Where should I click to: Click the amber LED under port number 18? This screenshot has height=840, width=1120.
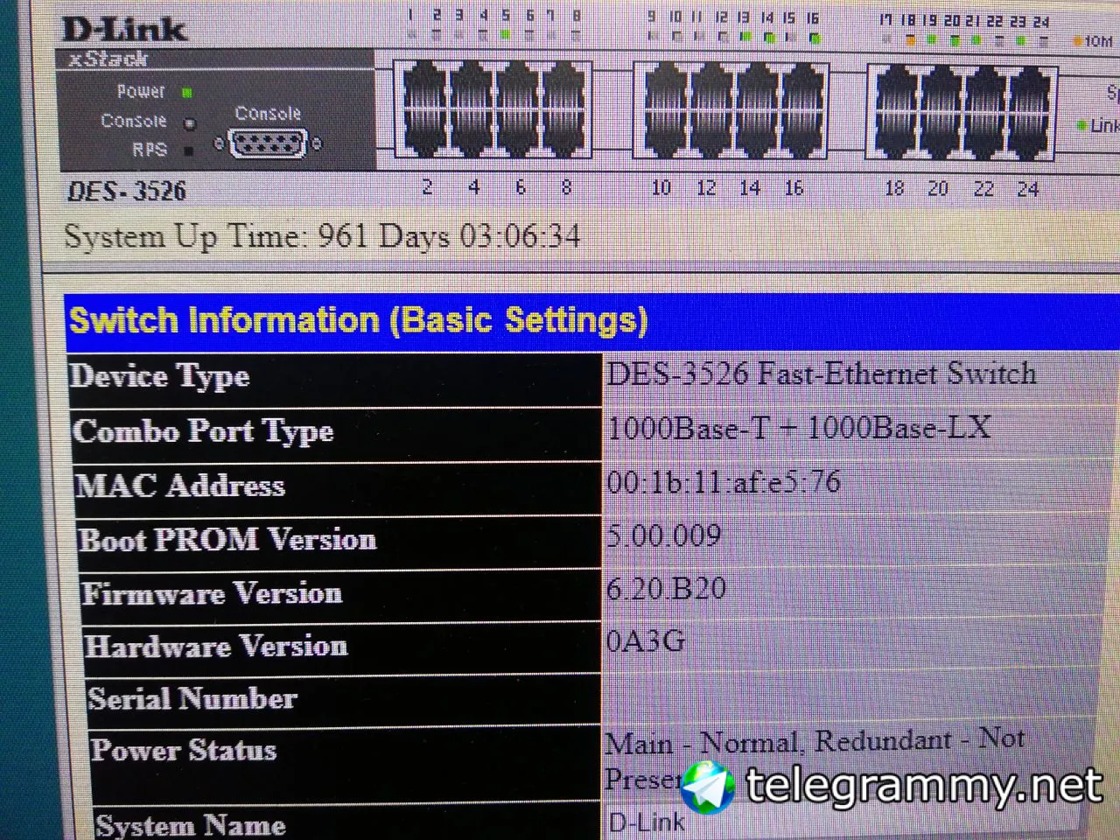910,40
